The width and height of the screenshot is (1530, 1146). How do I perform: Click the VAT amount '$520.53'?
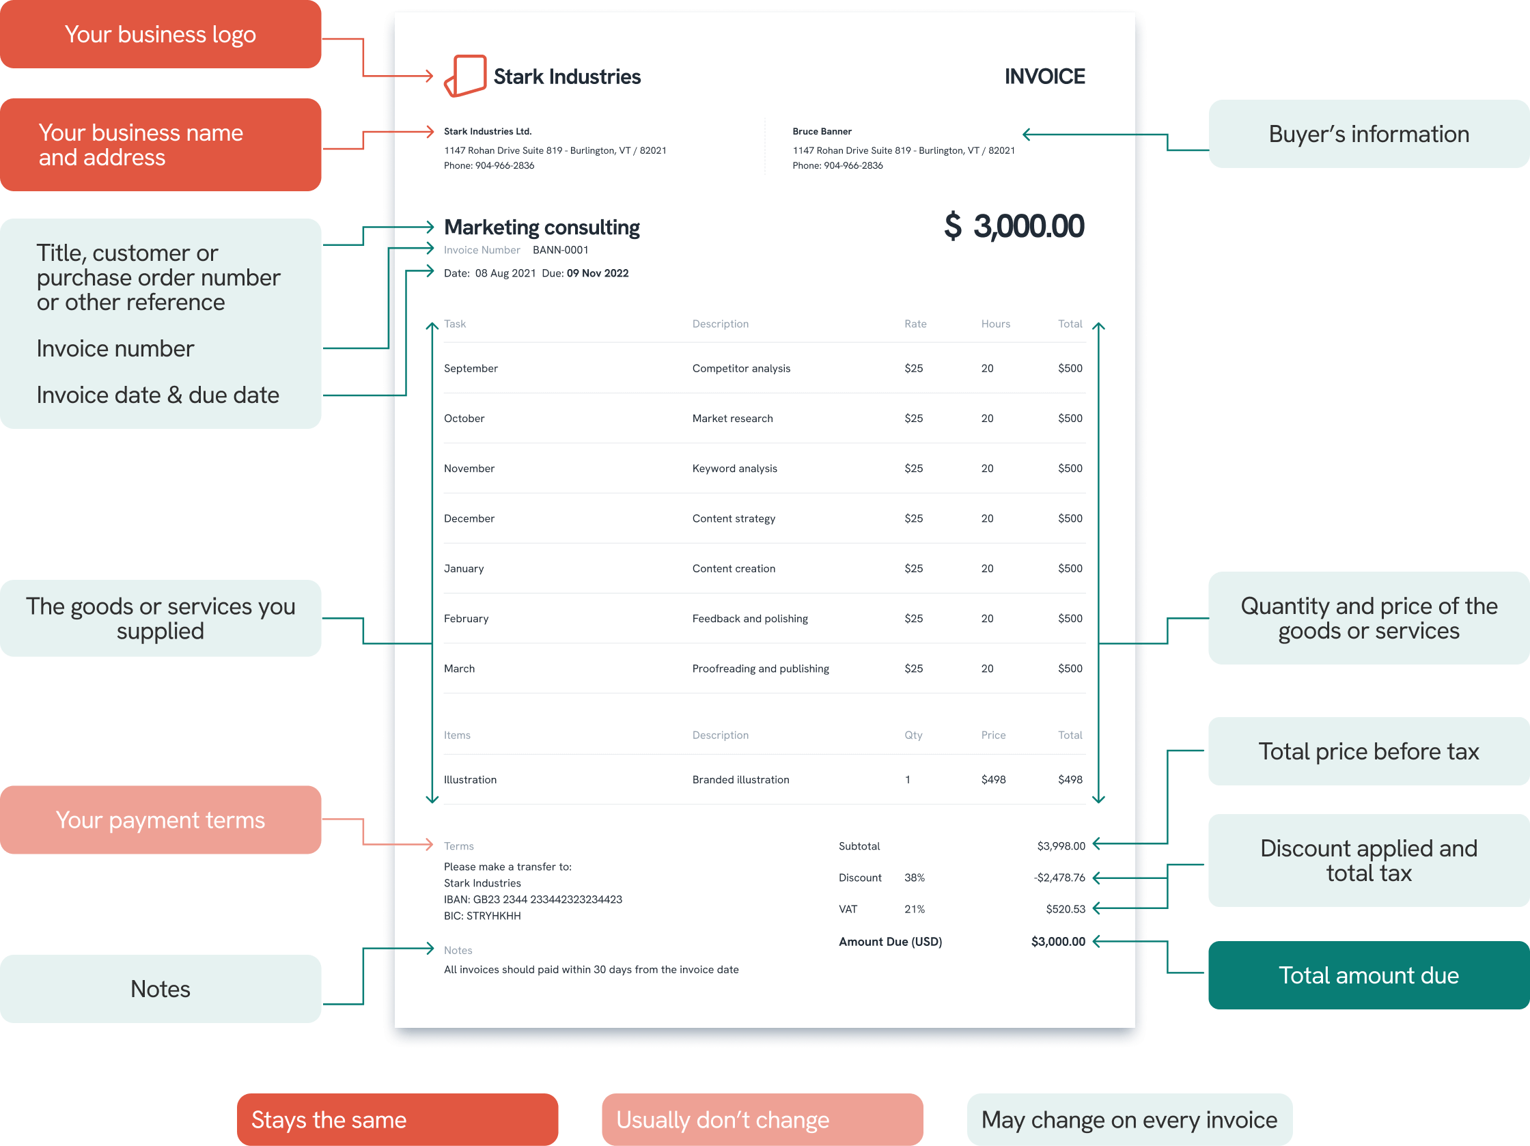pyautogui.click(x=1065, y=909)
